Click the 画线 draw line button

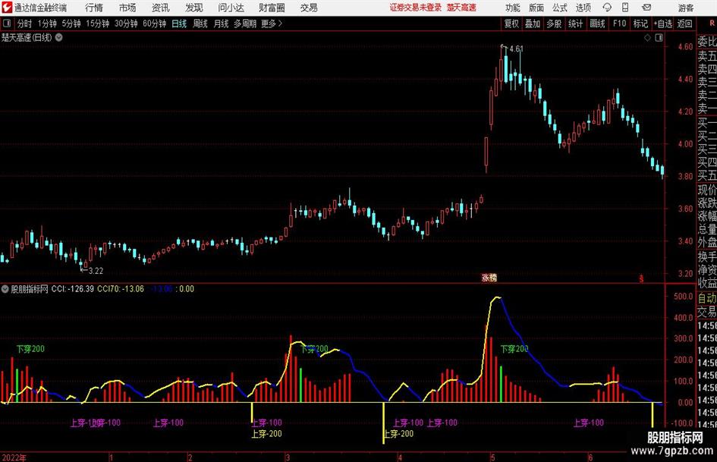[597, 24]
